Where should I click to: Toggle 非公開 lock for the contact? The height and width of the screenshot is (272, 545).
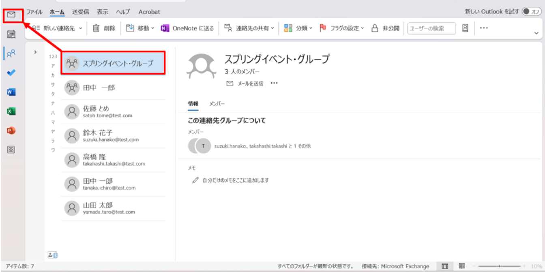click(x=386, y=28)
